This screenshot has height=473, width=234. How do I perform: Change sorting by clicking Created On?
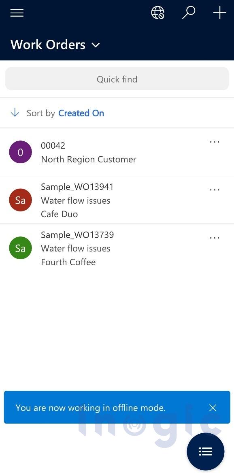coord(81,113)
